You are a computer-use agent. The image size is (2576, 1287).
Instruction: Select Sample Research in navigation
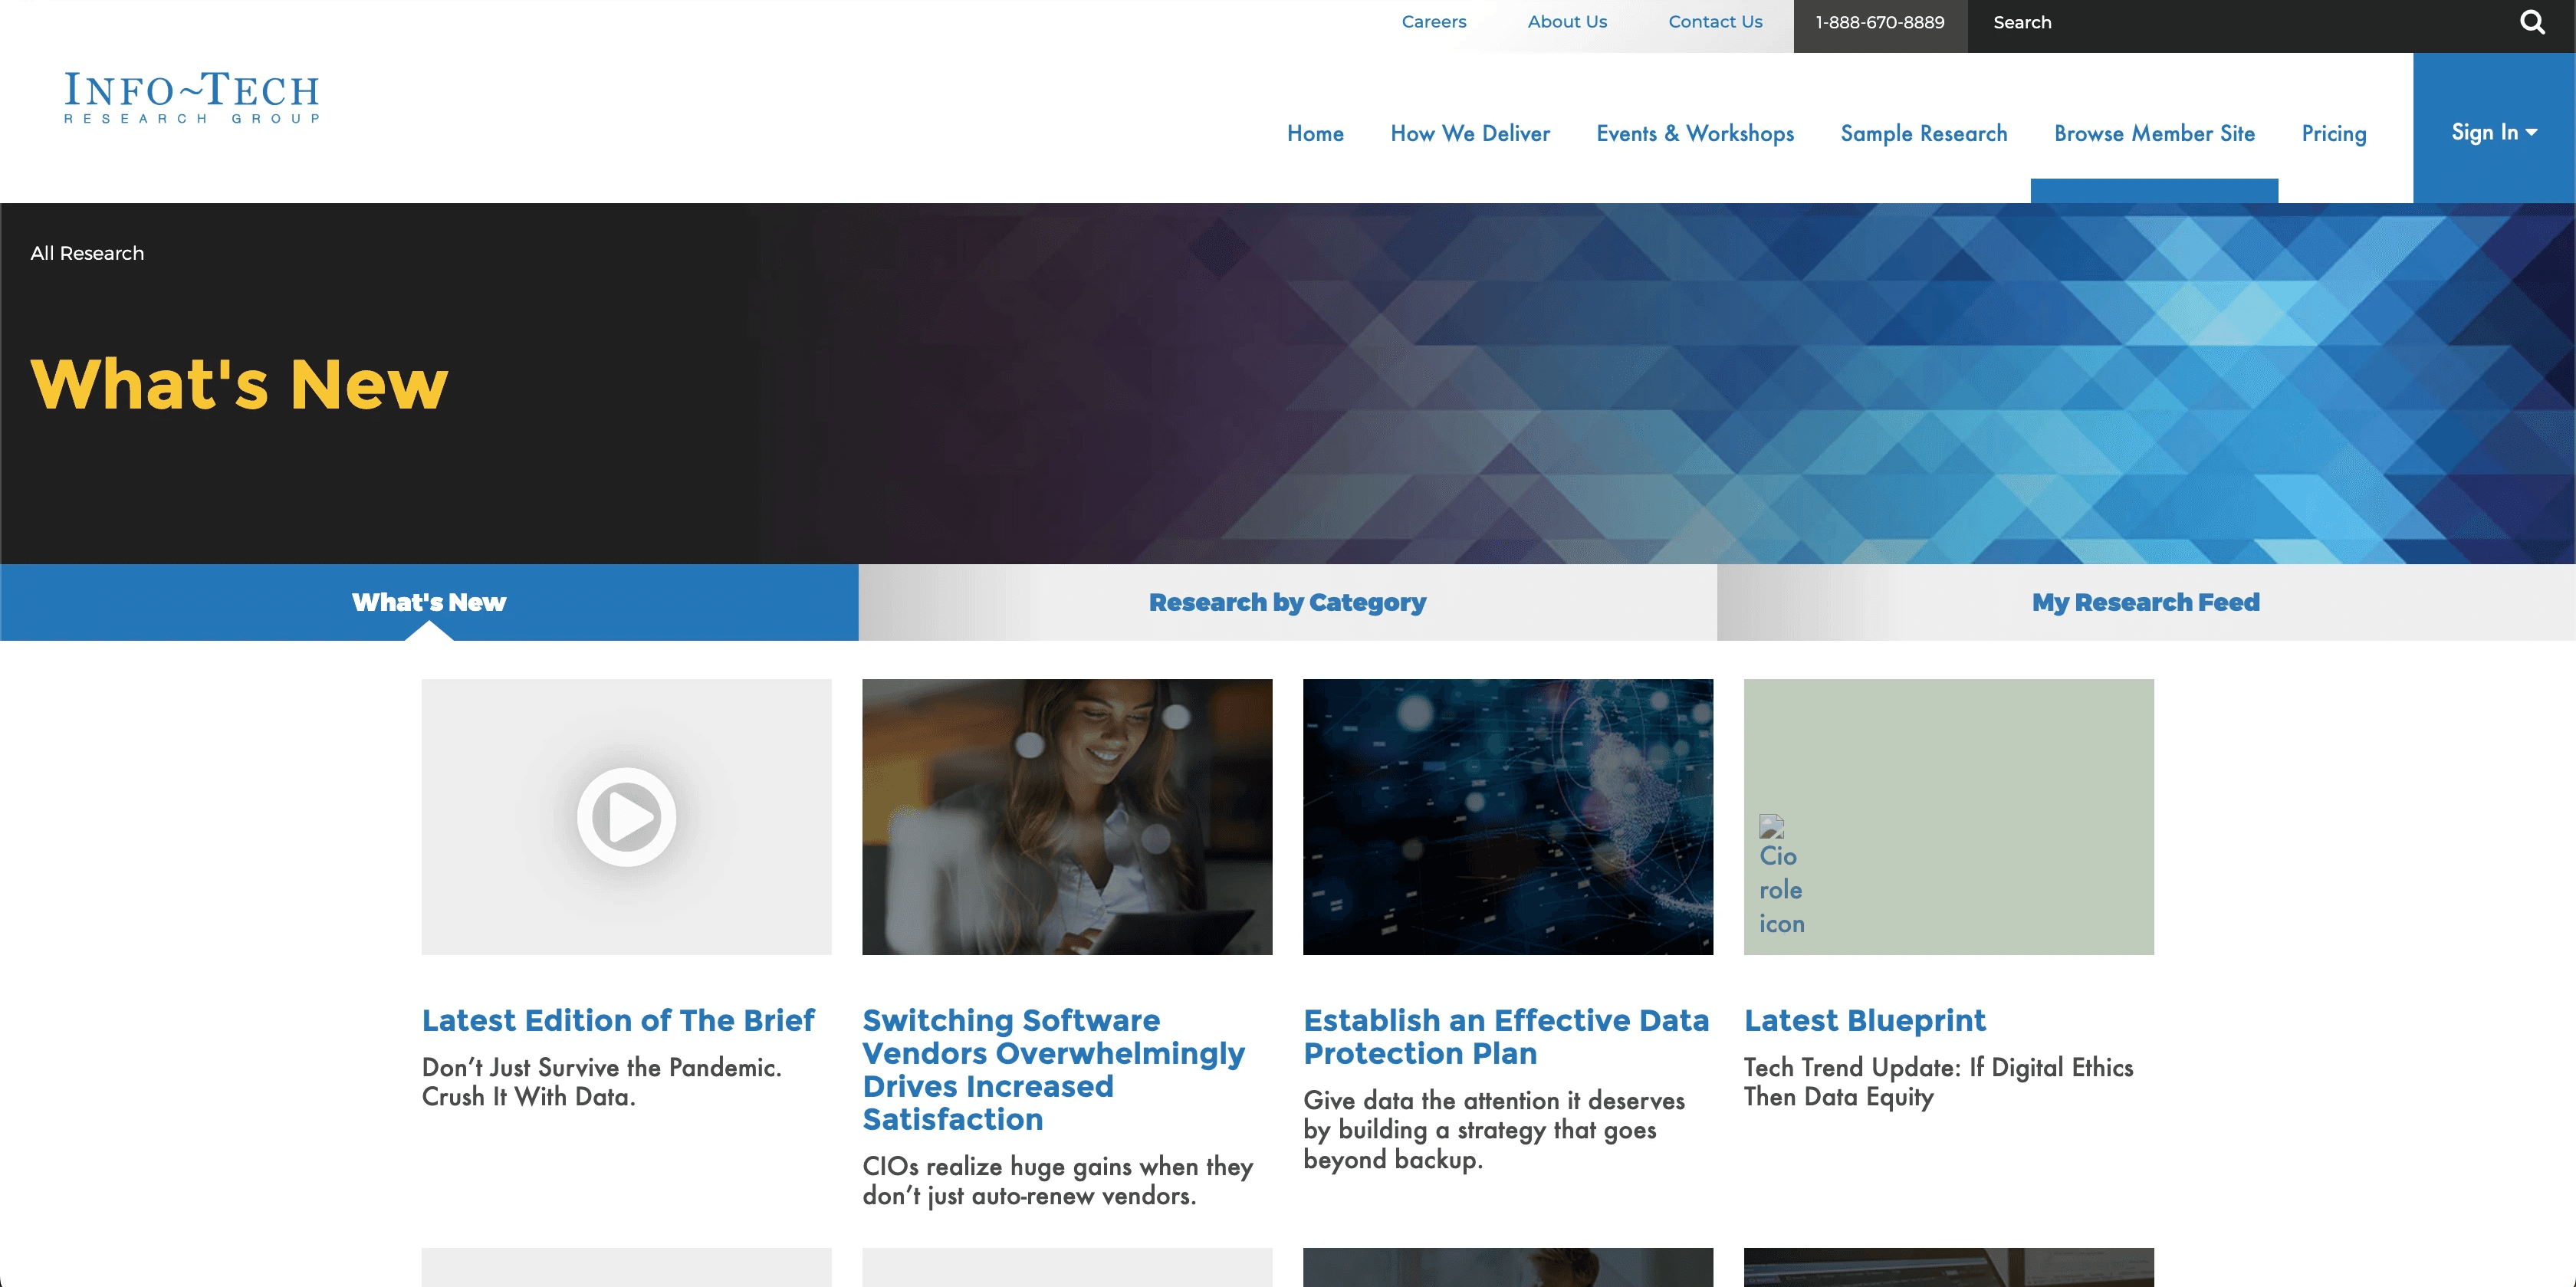pyautogui.click(x=1924, y=134)
